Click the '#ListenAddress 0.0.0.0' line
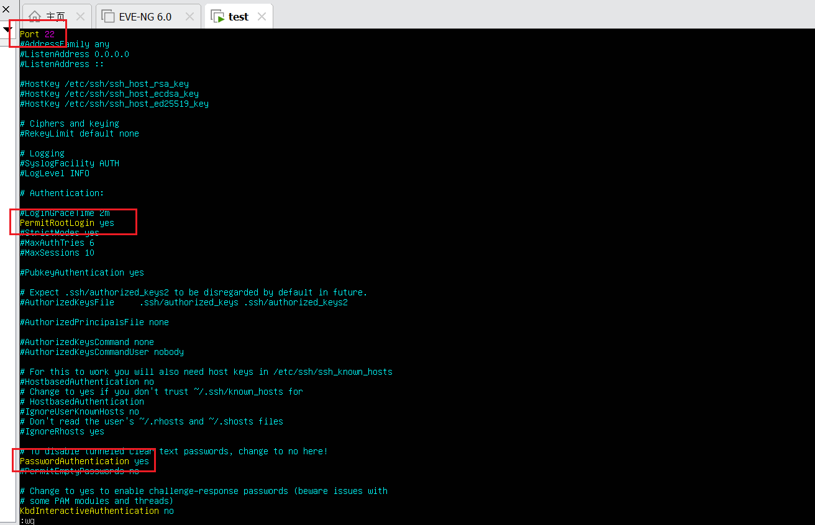The image size is (815, 525). coord(75,54)
